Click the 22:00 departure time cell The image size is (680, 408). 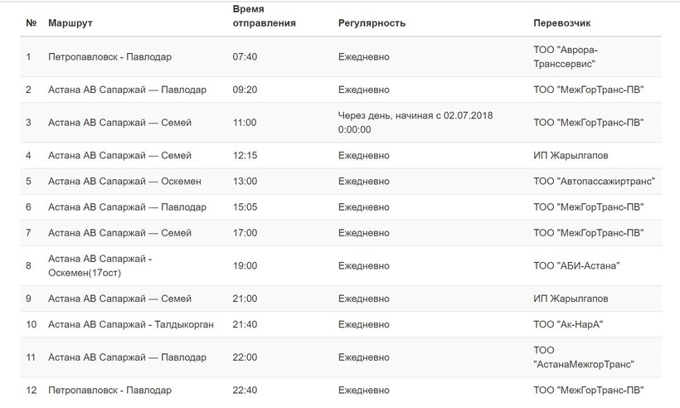(x=245, y=357)
